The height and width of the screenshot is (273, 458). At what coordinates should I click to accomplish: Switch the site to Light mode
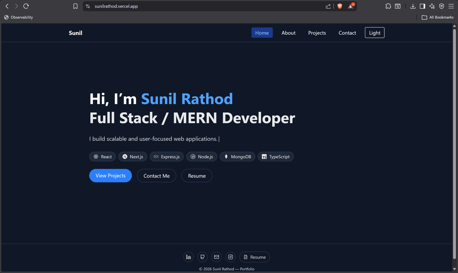[374, 32]
